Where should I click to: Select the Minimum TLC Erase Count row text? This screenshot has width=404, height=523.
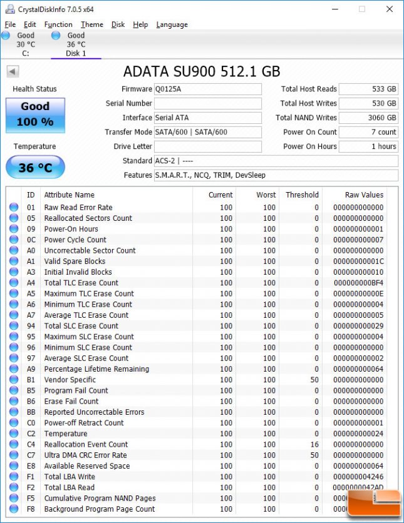click(x=88, y=304)
